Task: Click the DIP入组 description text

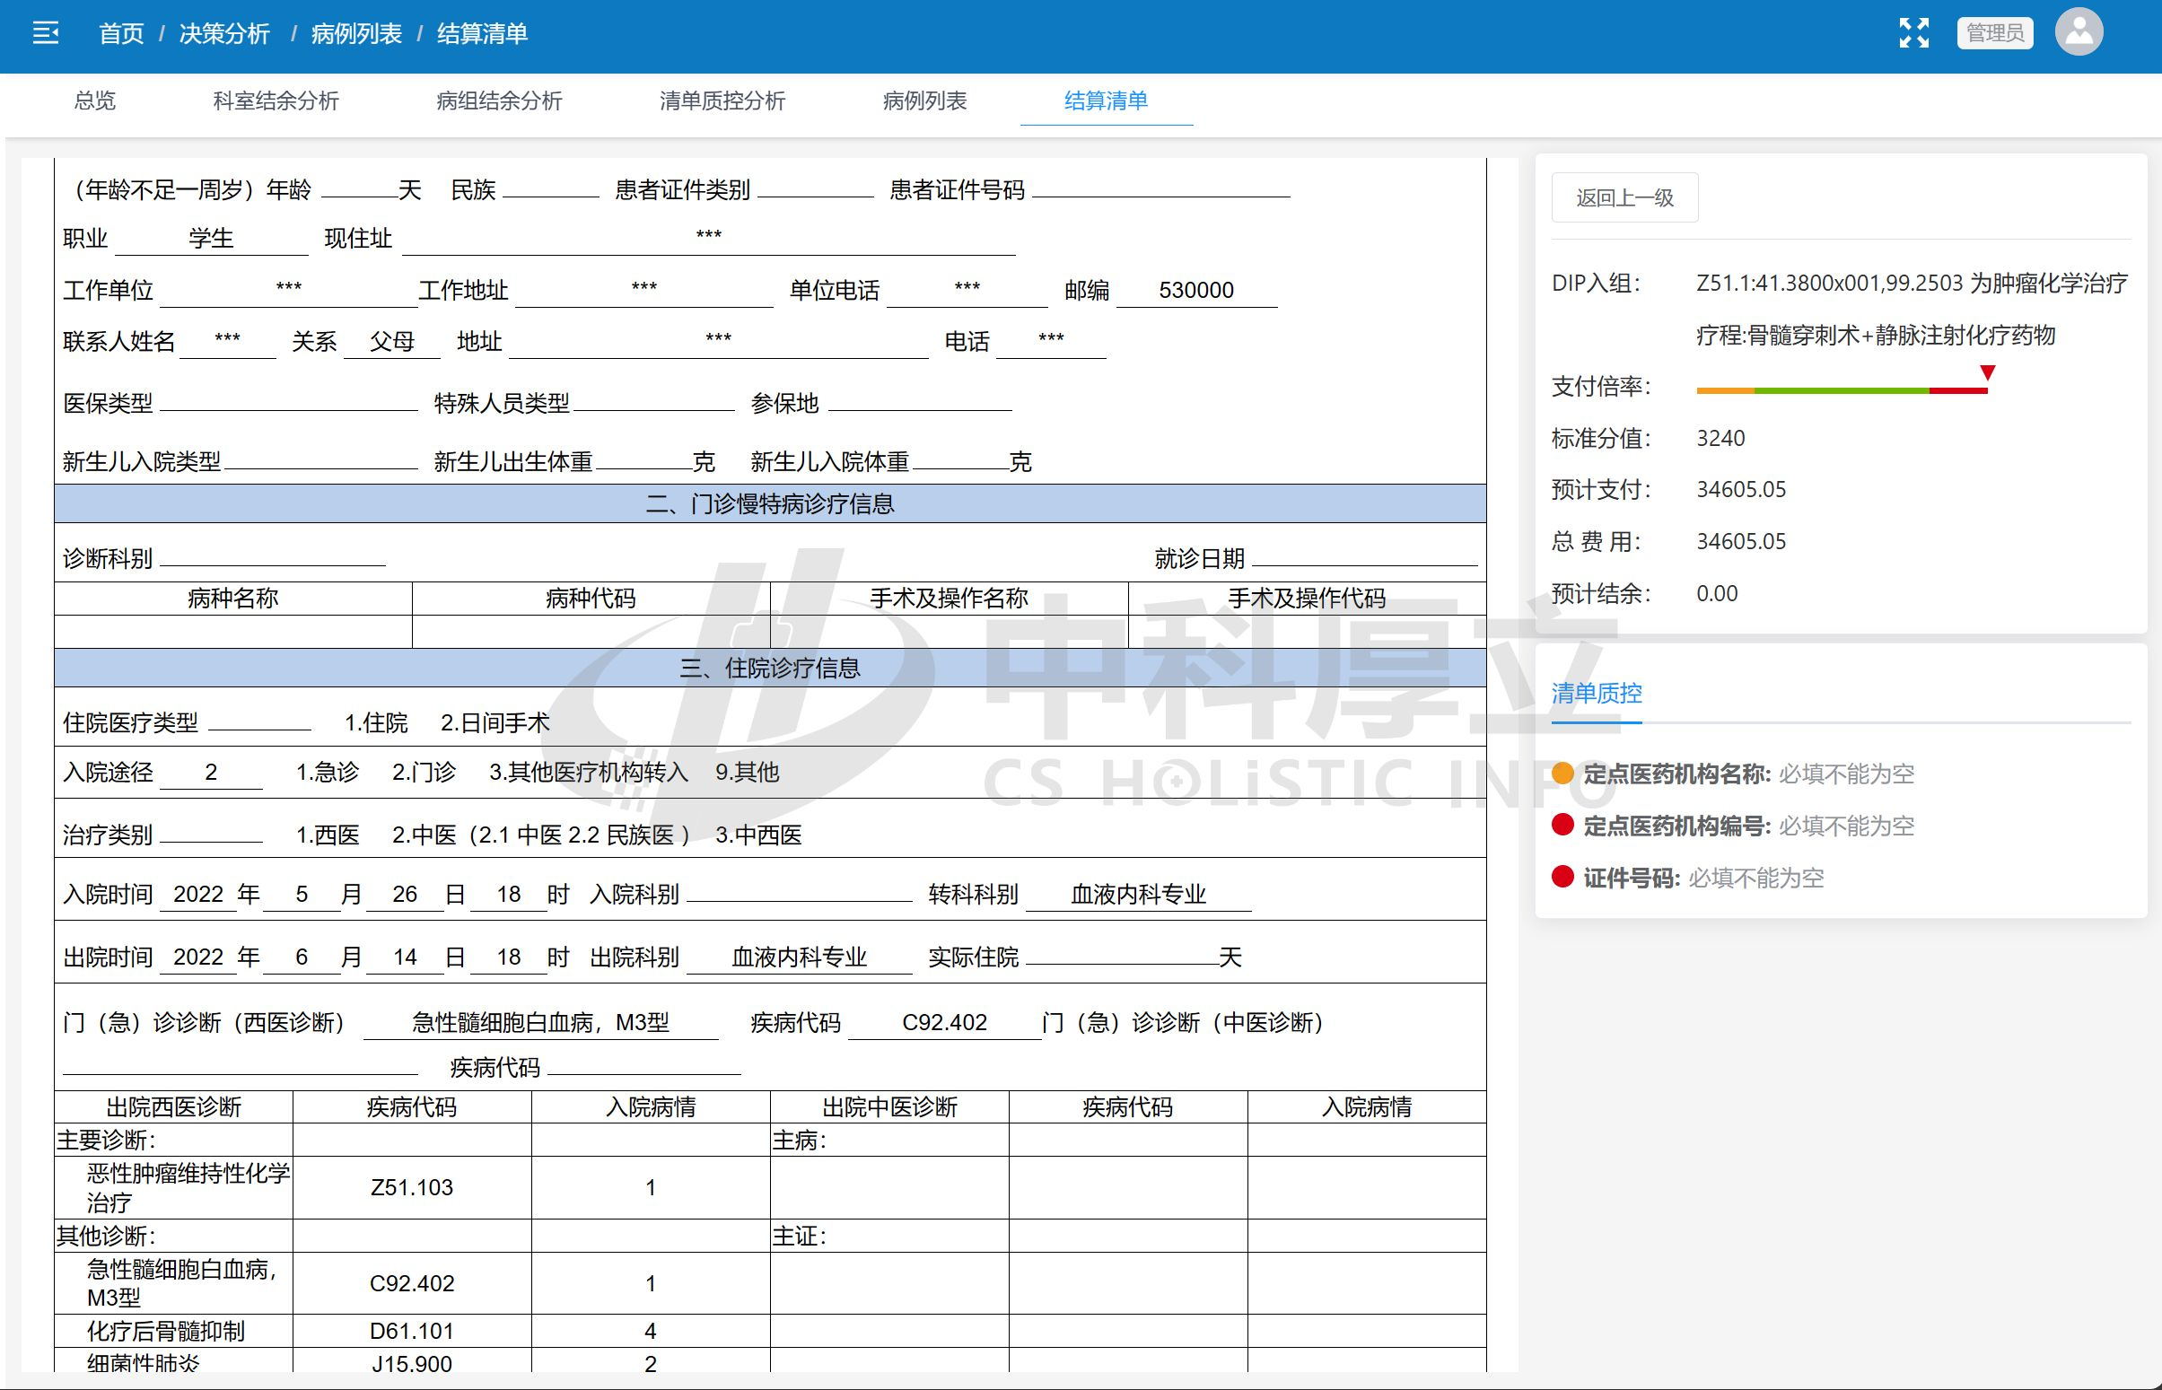Action: (x=1912, y=310)
